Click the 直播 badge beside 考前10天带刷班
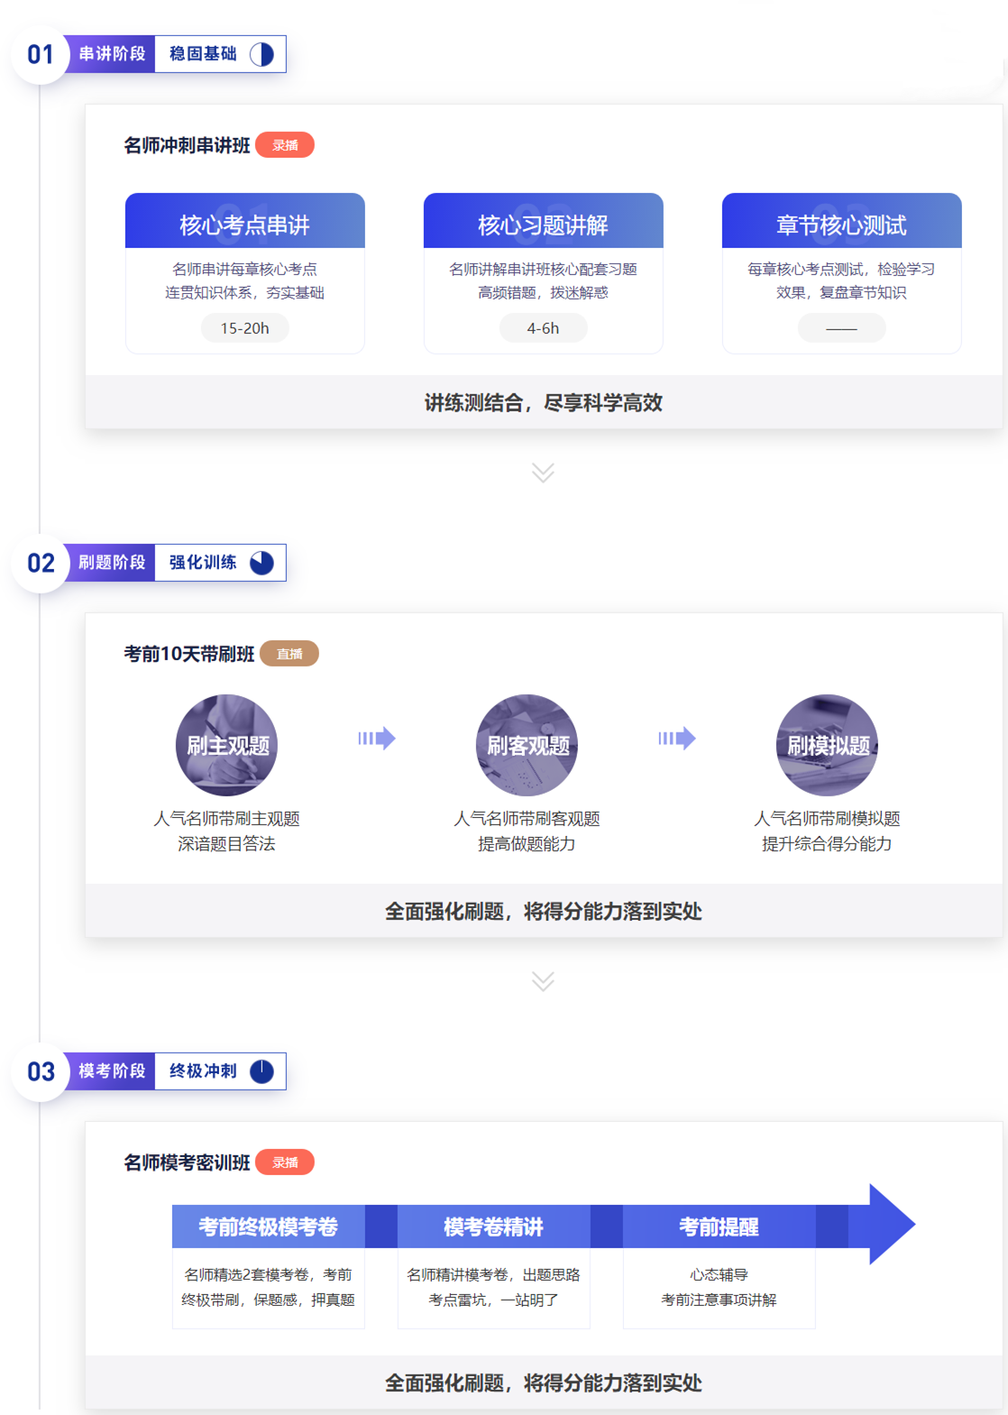 [289, 654]
